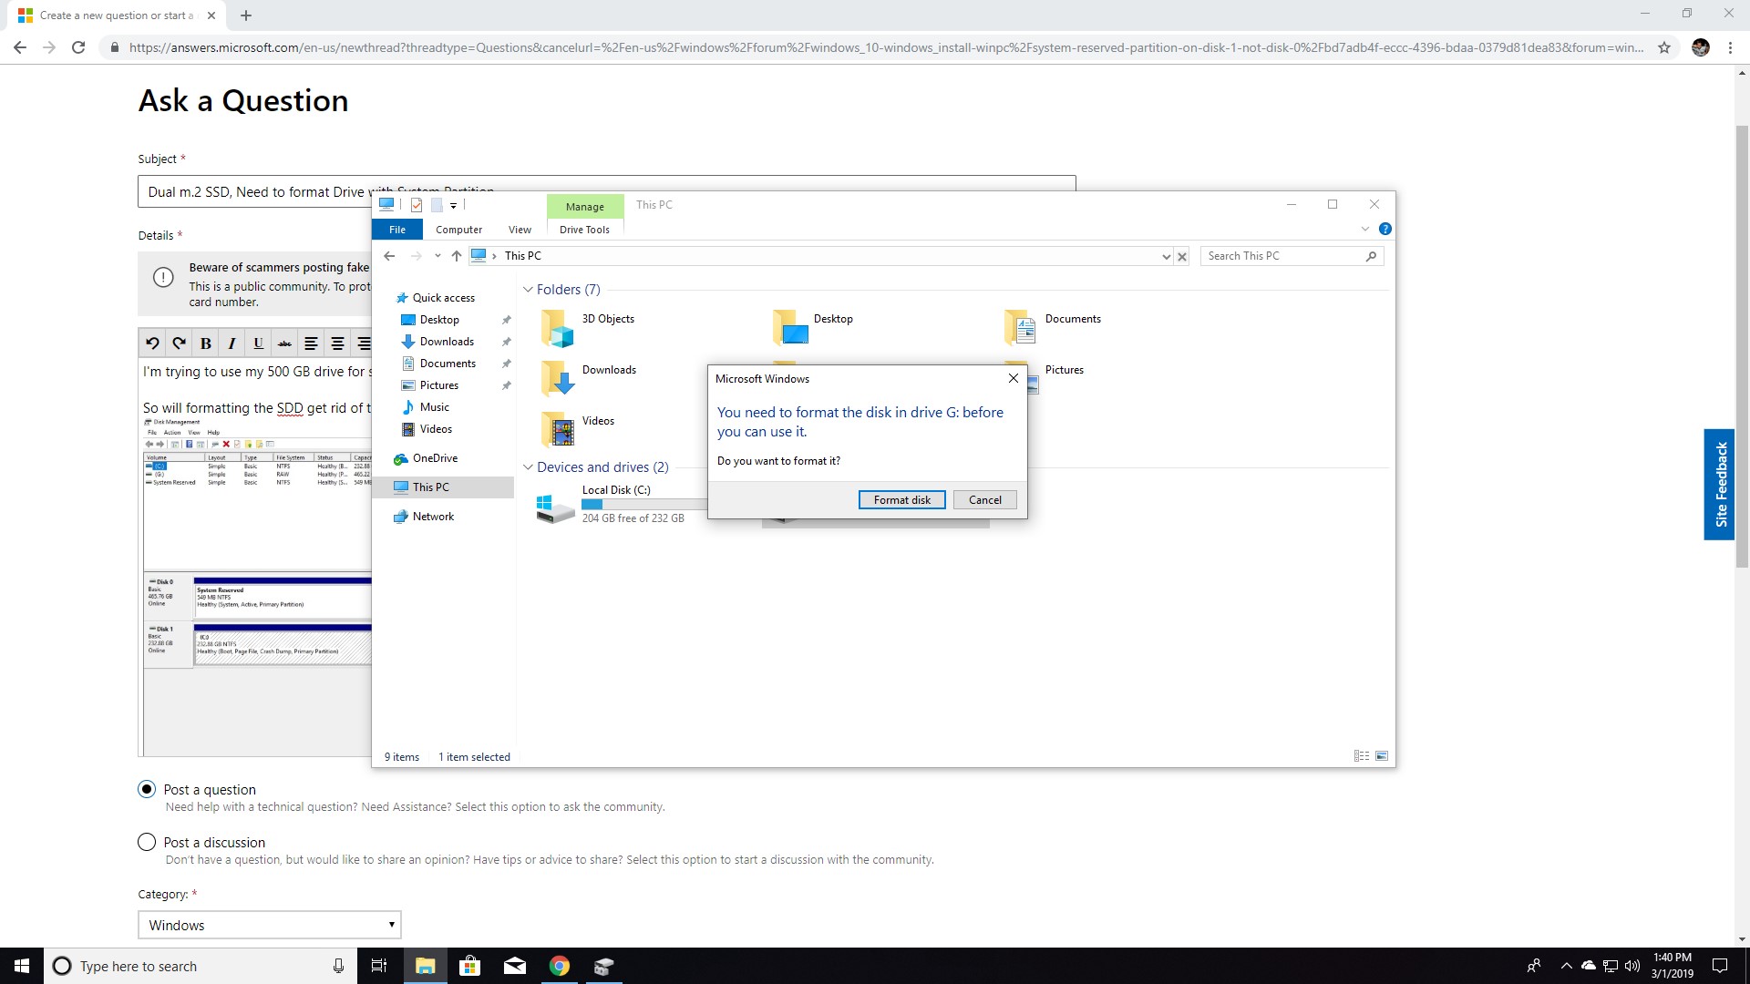The height and width of the screenshot is (984, 1750).
Task: Switch Explorer to large icons view
Action: (1382, 756)
